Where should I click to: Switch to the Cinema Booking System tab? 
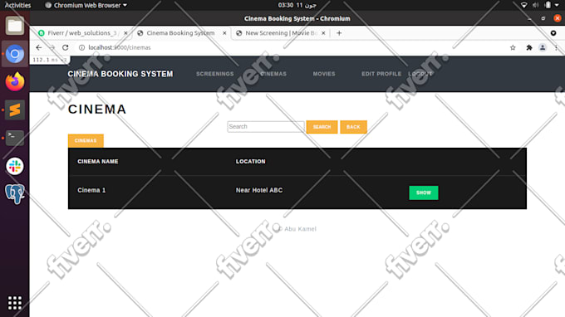pos(180,33)
